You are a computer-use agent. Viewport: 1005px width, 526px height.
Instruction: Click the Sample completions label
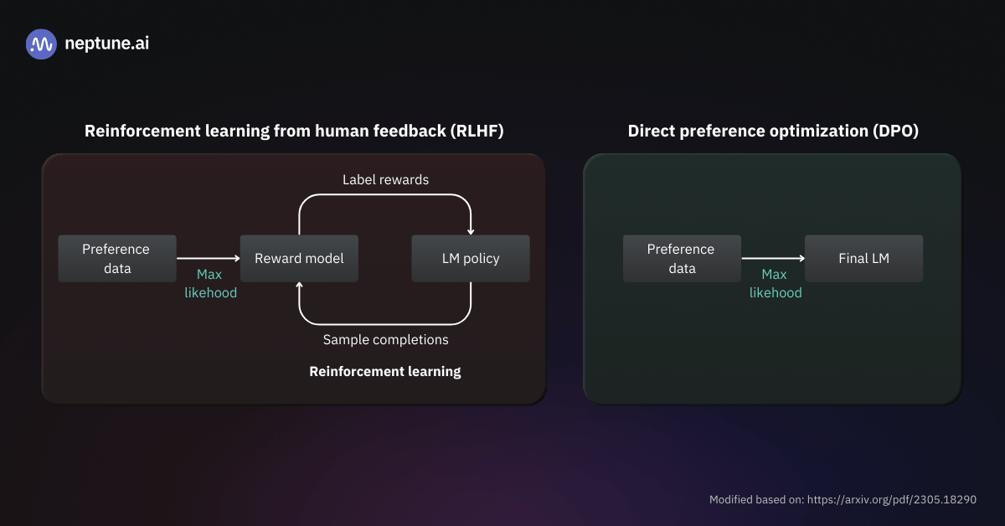[x=385, y=339]
